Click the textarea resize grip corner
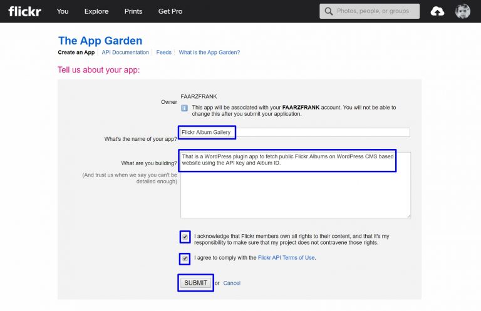 408,216
